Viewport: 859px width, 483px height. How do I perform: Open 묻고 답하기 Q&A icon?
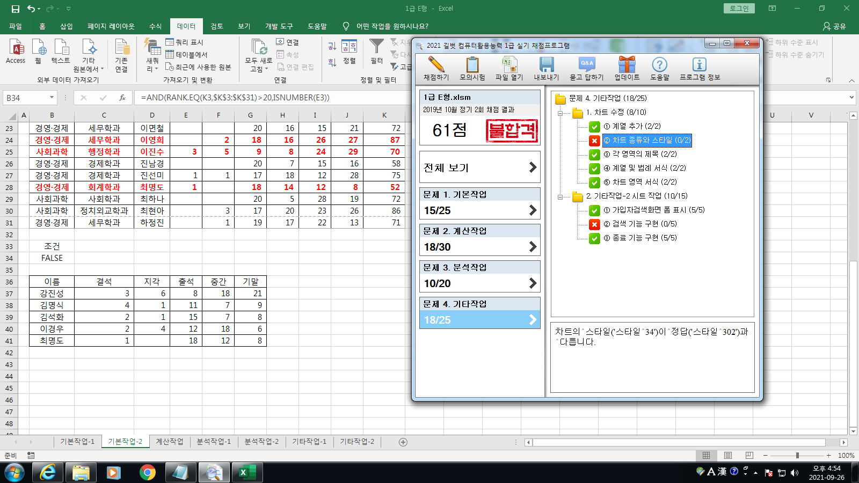coord(586,65)
